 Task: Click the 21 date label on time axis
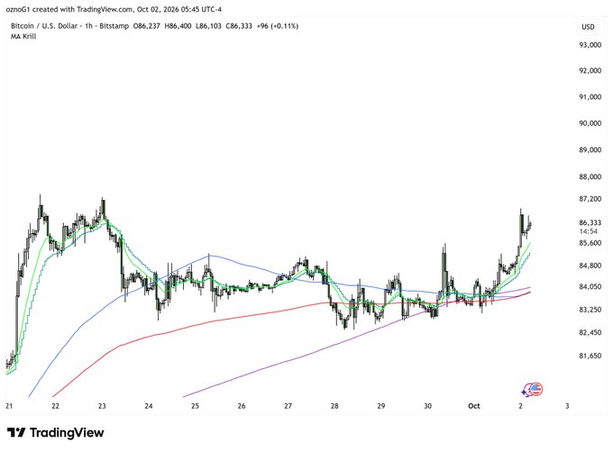point(9,406)
